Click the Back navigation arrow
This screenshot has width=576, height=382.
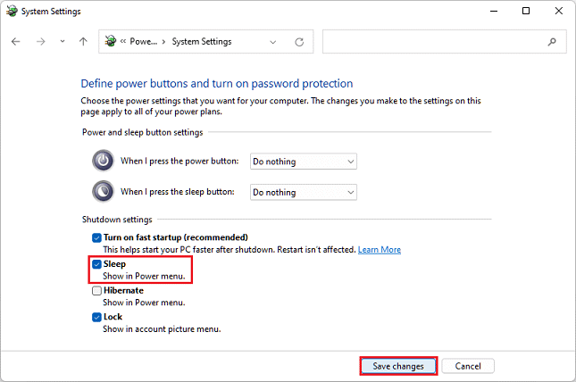16,42
